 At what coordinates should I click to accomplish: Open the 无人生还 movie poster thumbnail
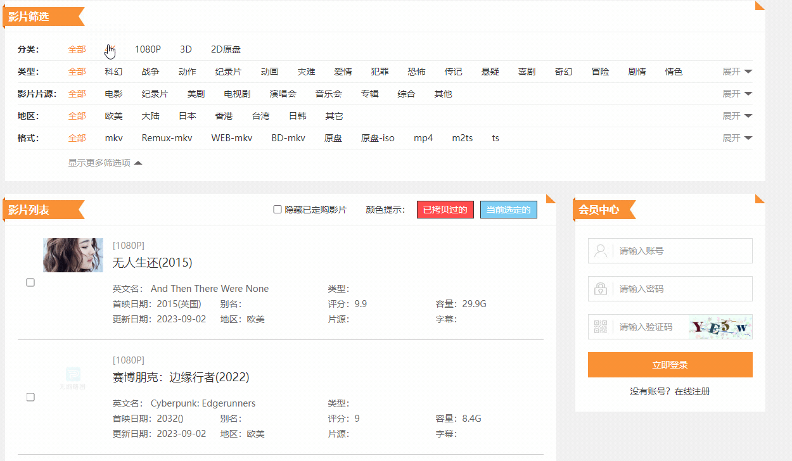point(73,255)
